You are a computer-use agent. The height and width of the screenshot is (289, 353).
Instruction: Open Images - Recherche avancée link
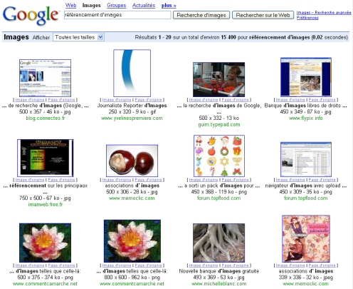(324, 13)
